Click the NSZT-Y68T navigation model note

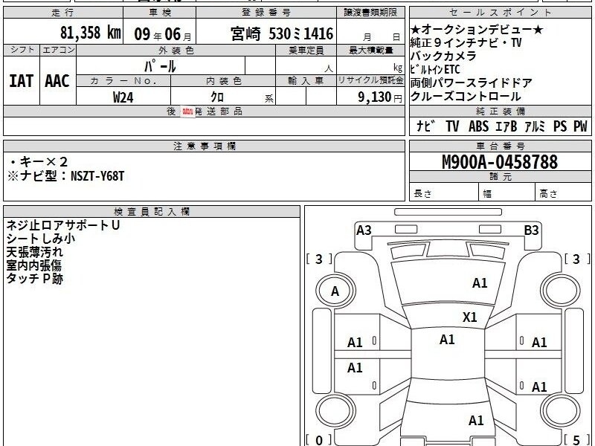point(97,176)
